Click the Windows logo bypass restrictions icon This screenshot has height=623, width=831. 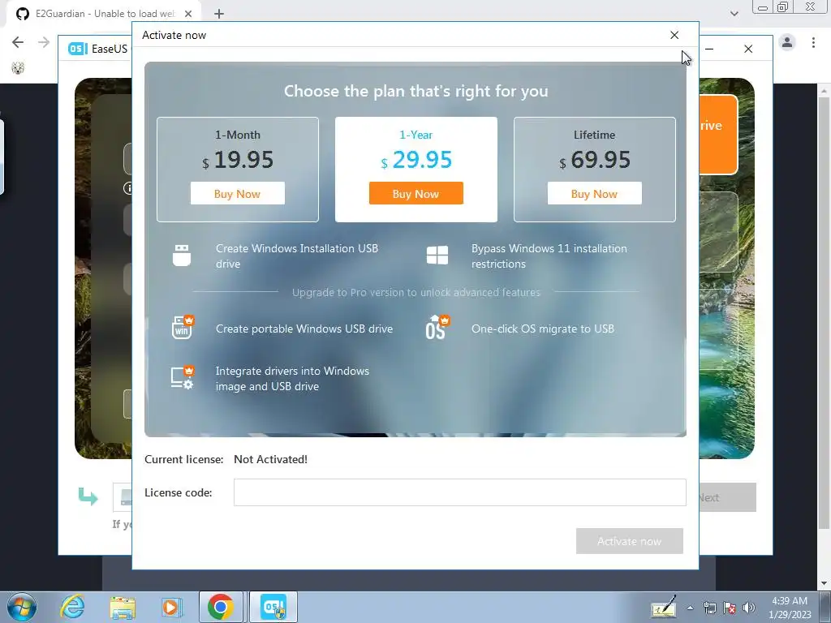tap(437, 256)
